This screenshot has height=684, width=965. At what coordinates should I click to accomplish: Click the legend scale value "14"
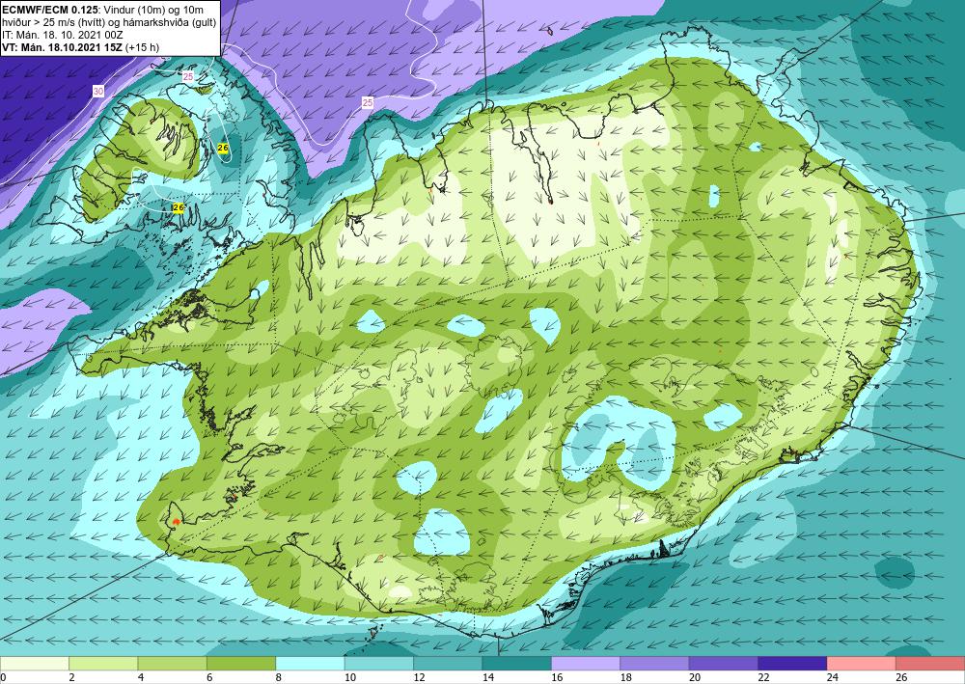pos(488,677)
